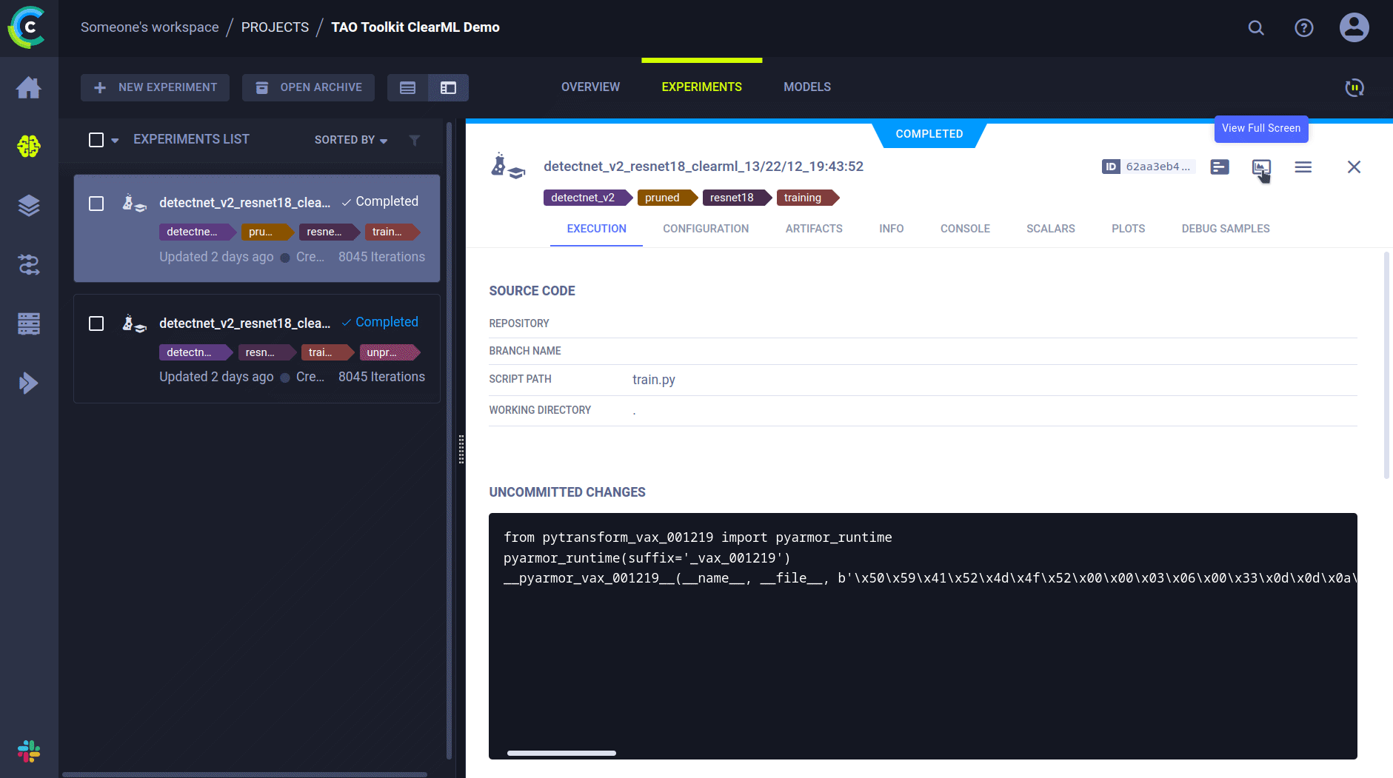Screen dimensions: 1393x778
Task: Click the detectnet_v2 tag in details header
Action: (588, 198)
